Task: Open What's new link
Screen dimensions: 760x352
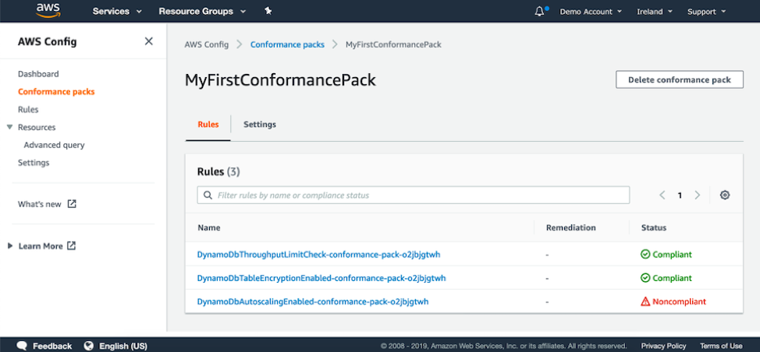Action: [x=40, y=204]
